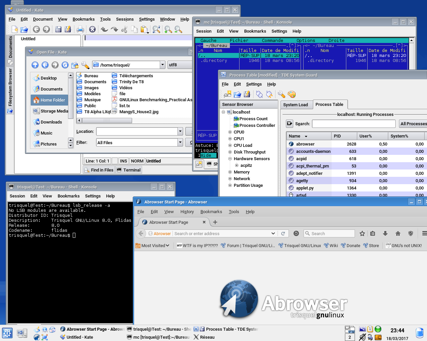This screenshot has width=427, height=341.
Task: Click the trash icon in the taskbar
Action: (x=420, y=333)
